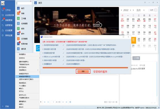Refresh the list with the pagination refresh icon
This screenshot has height=109, width=160.
click(70, 102)
